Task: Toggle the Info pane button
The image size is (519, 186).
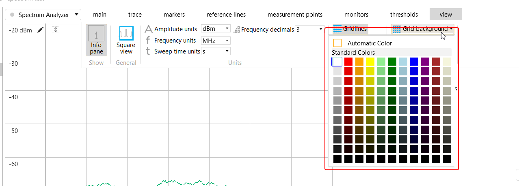Action: click(x=96, y=41)
